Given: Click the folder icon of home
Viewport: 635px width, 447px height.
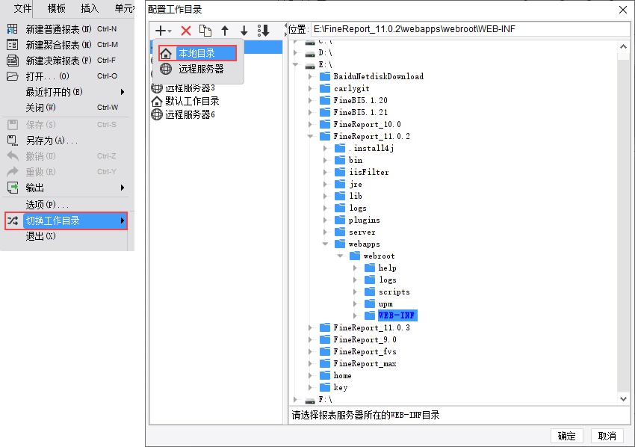Looking at the screenshot, I should point(325,375).
